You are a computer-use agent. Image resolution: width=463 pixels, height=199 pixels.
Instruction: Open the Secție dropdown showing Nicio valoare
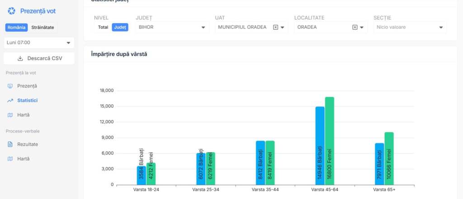[410, 27]
